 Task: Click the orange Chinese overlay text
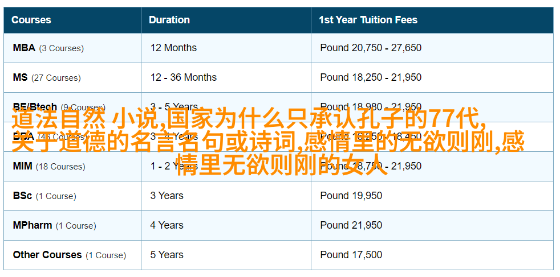(268, 142)
